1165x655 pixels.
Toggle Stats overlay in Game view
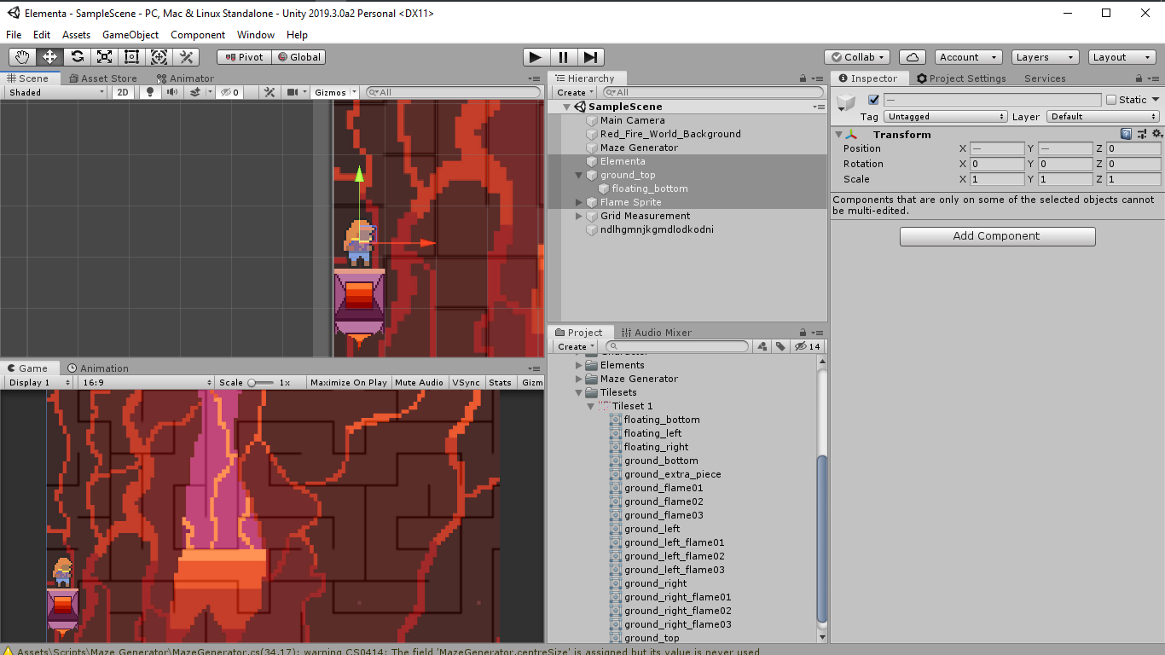point(500,382)
